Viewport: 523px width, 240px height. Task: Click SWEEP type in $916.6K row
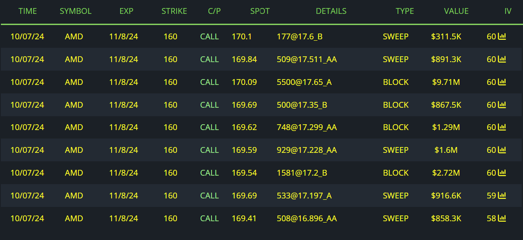tap(396, 195)
